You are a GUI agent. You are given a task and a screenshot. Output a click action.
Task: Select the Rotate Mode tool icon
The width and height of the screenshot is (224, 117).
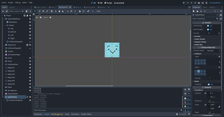[x=43, y=11]
